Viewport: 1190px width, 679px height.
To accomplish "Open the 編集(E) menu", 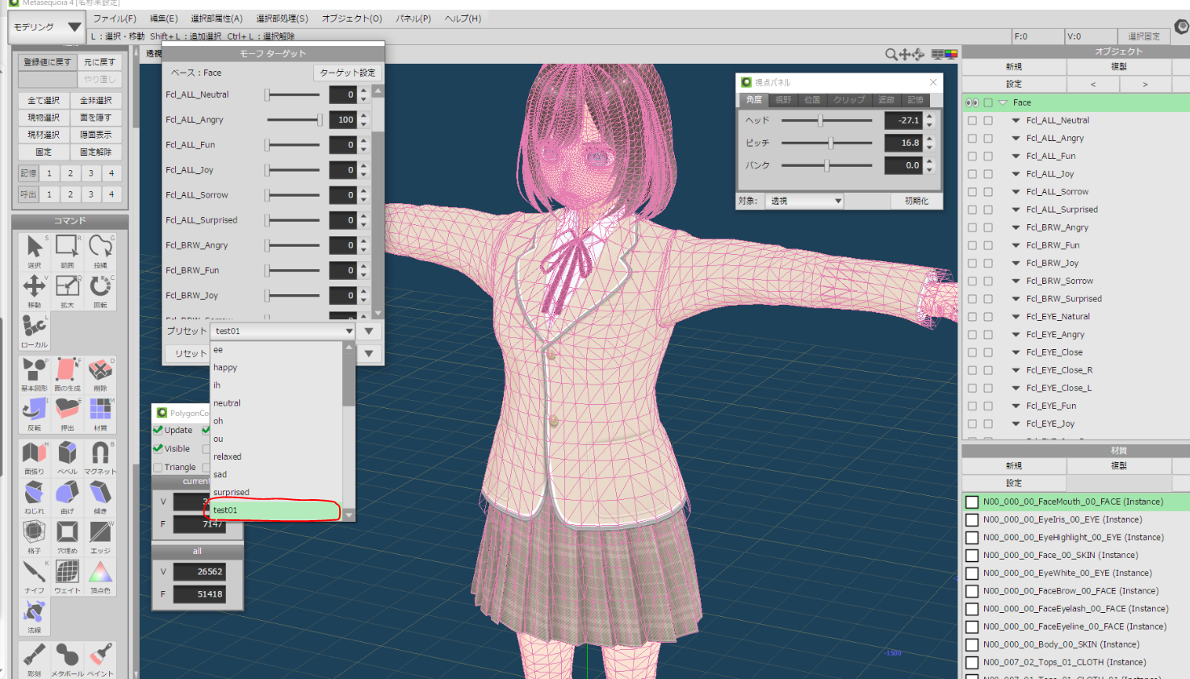I will (164, 19).
